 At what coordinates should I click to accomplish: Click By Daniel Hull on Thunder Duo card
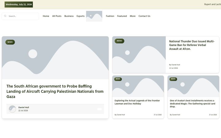pos(174,65)
